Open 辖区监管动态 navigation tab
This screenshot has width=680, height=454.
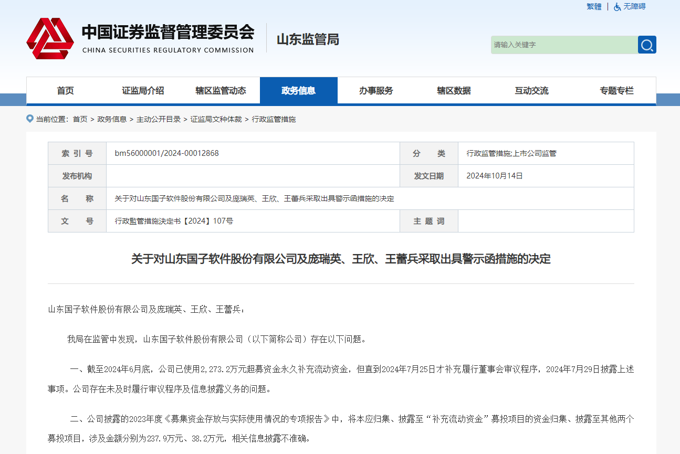221,91
